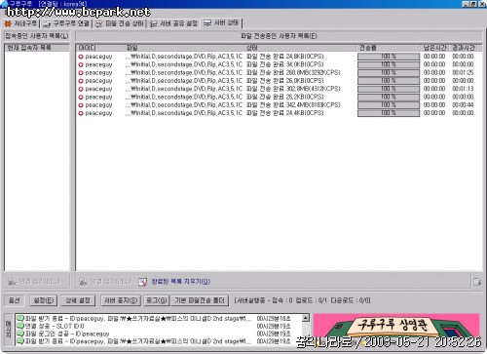Click the 상태 column header

[x=301, y=48]
